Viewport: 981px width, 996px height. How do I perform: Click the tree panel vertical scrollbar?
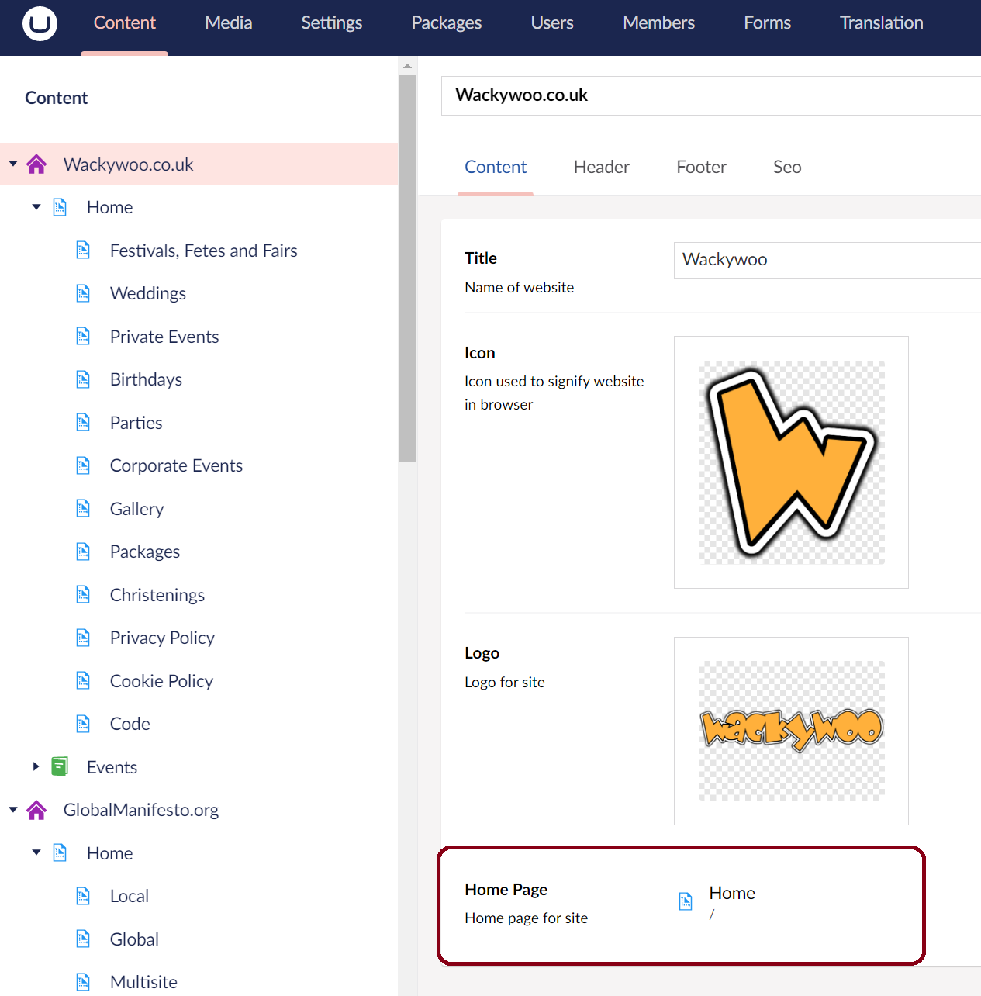(407, 268)
